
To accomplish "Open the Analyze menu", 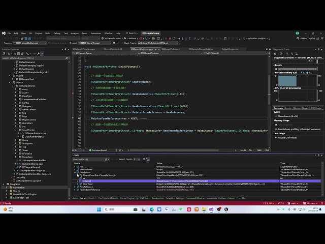I will pyautogui.click(x=75, y=33).
